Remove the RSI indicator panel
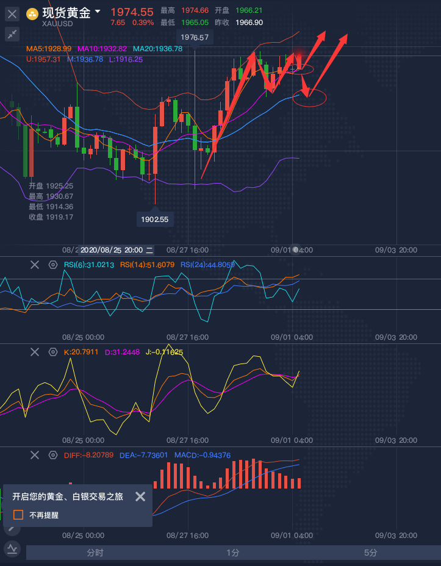 (x=35, y=265)
